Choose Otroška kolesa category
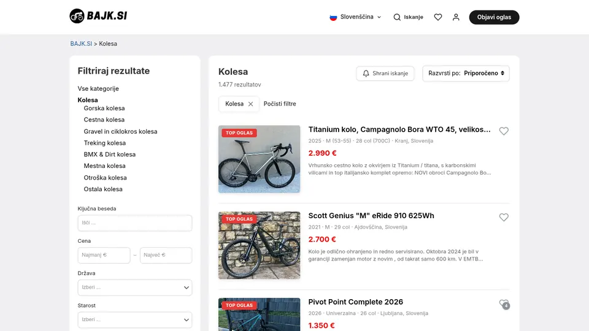The width and height of the screenshot is (589, 331). (x=105, y=178)
